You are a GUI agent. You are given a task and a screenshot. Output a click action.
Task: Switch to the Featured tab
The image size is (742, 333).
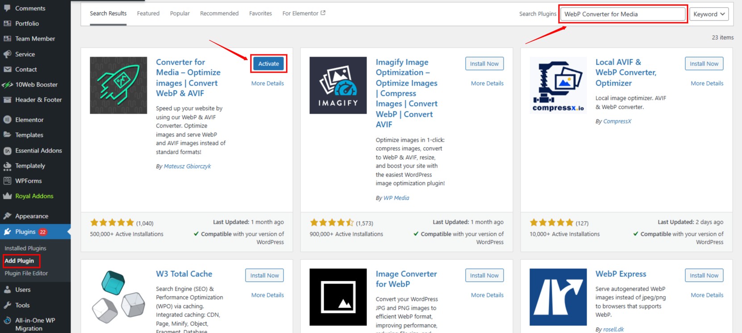148,13
